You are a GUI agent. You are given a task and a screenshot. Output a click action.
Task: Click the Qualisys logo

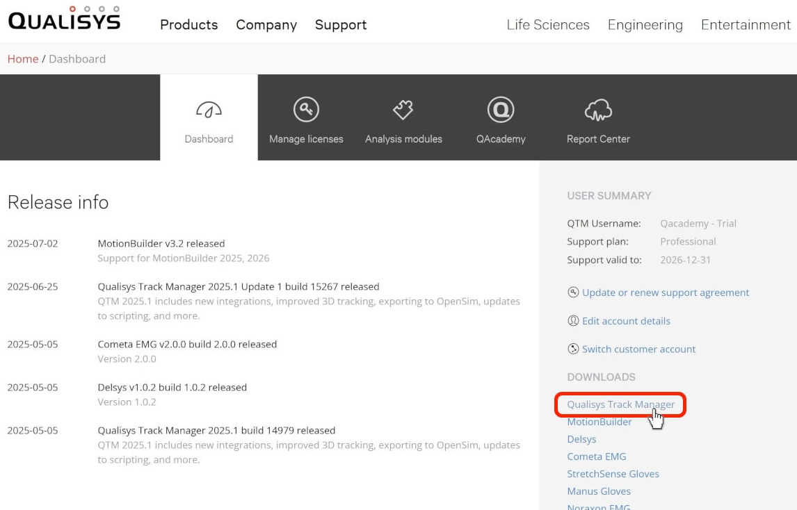tap(64, 19)
